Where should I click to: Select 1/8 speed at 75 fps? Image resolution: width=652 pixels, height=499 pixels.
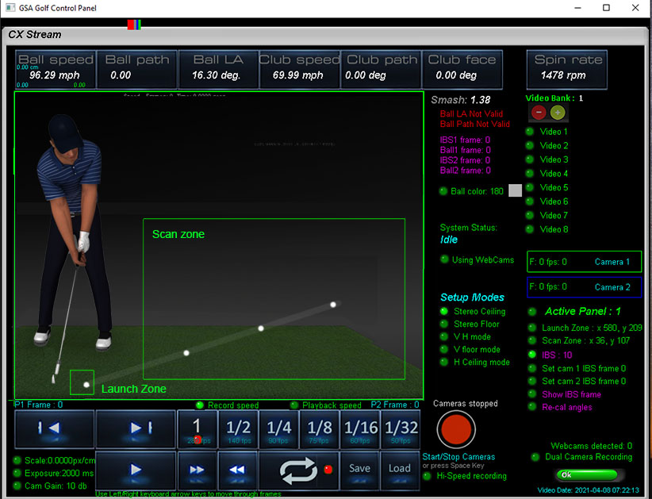pos(319,429)
